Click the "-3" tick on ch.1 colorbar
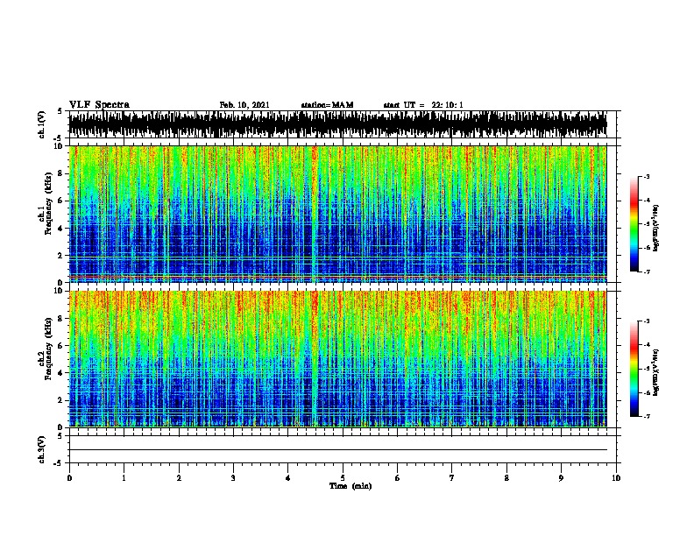Image resolution: width=694 pixels, height=536 pixels. [x=646, y=176]
